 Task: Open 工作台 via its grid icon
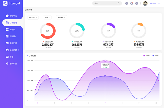pyautogui.click(x=7, y=30)
